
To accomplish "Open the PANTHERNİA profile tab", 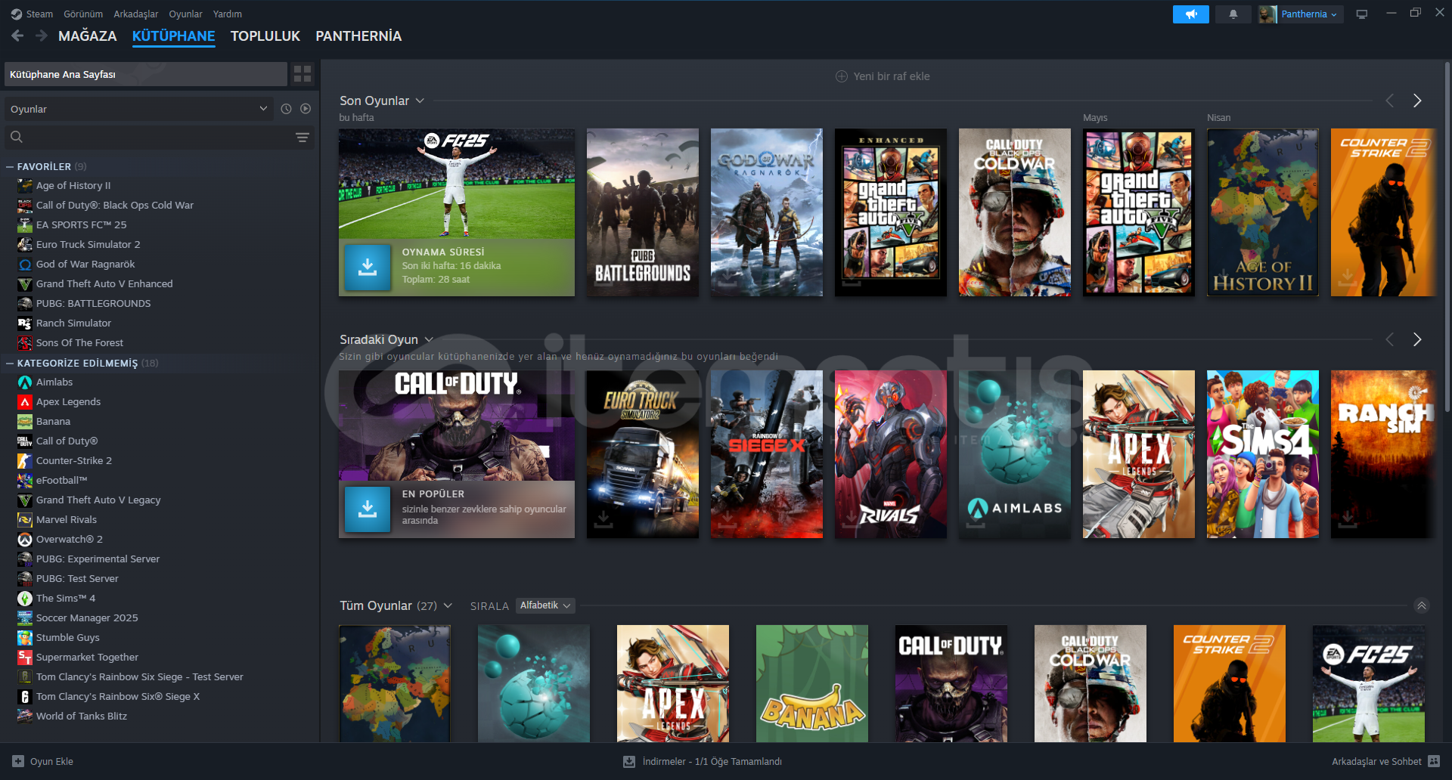I will pos(358,36).
